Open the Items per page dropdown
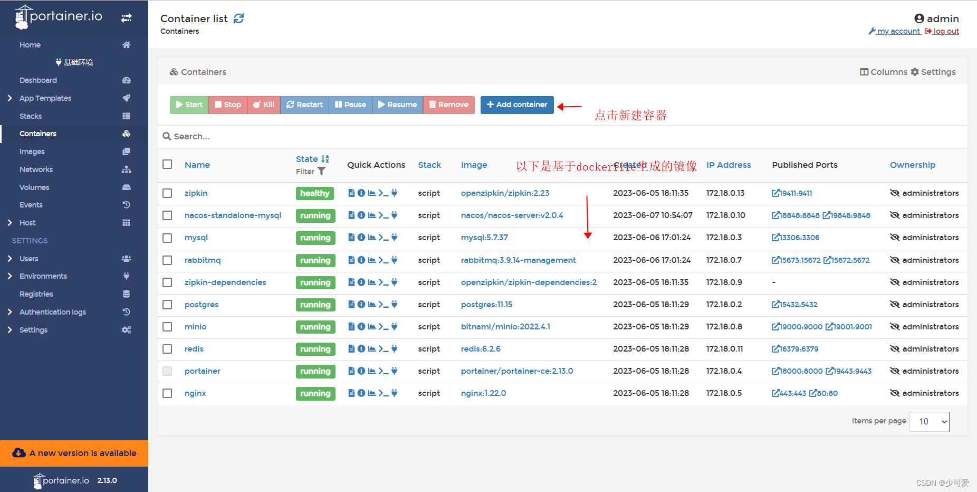Screen dimensions: 977x492 (929, 421)
